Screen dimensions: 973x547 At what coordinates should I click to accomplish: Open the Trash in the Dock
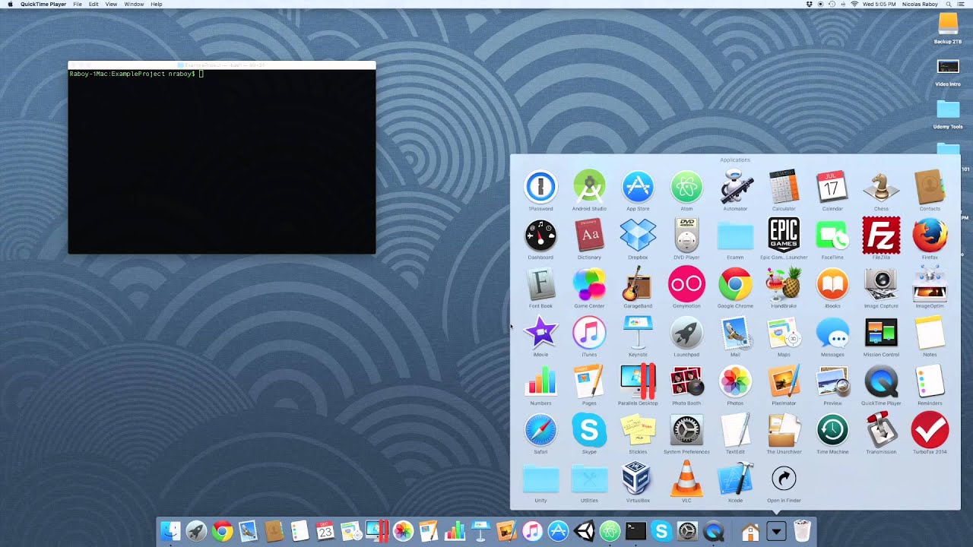[x=802, y=531]
